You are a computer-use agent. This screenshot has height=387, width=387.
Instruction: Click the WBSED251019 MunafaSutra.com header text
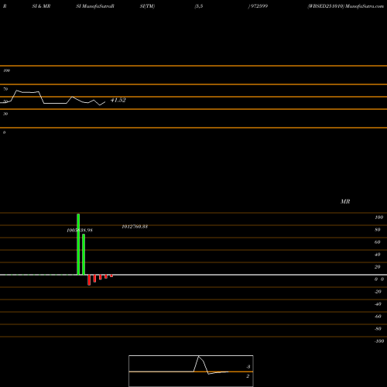(345, 6)
